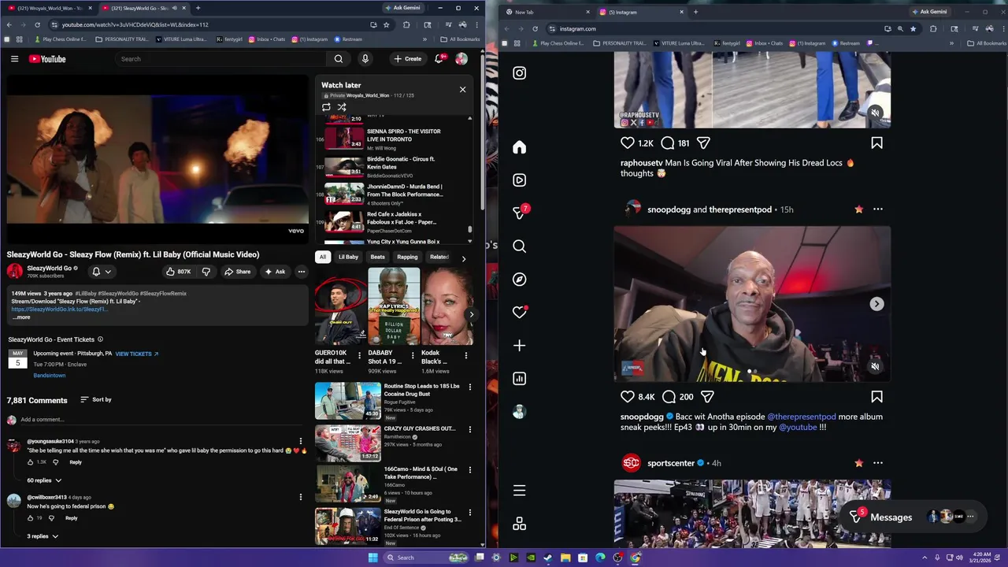Open @therepresentpod mention link
1008x567 pixels.
coord(802,417)
